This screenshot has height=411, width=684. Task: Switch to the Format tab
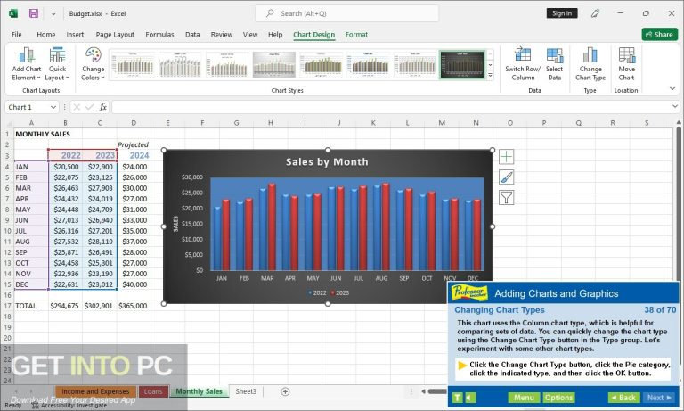[x=356, y=35]
